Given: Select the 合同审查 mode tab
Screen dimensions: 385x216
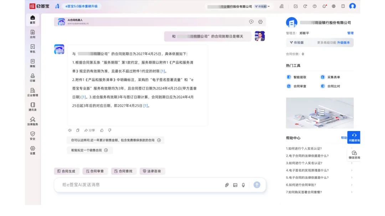Looking at the screenshot, I should [95, 171].
